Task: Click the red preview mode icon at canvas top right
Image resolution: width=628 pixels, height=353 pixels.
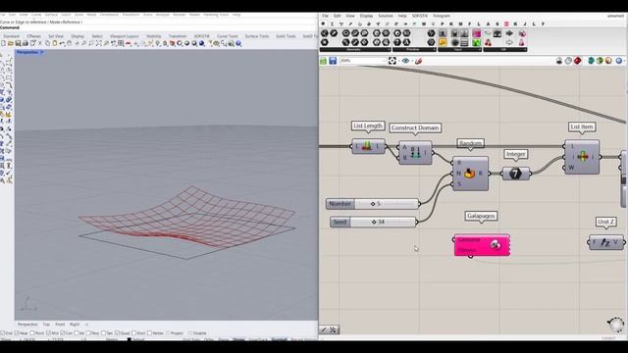Action: [x=578, y=61]
